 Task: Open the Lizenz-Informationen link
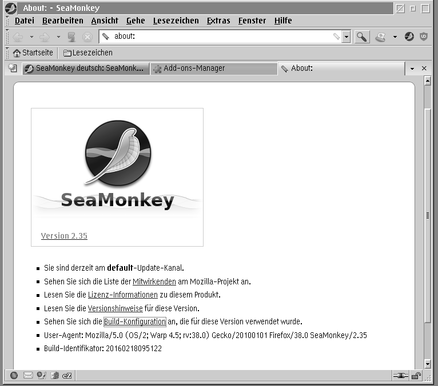(x=122, y=295)
